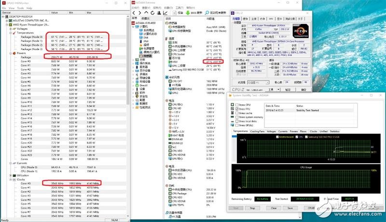The image size is (386, 222).
Task: Go back in AIDA64 navigation toolbar
Action: 134,13
